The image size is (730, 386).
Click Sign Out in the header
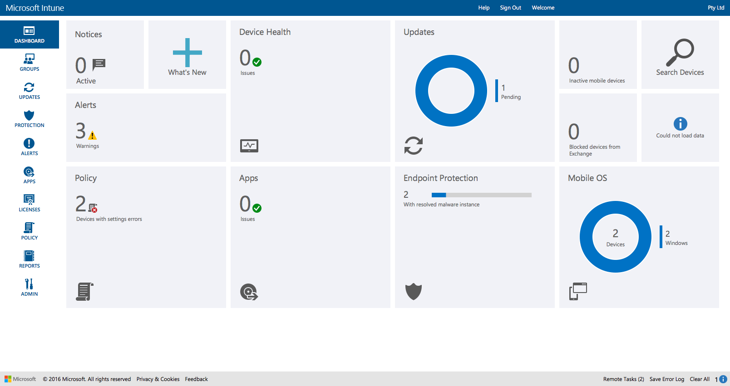tap(511, 8)
